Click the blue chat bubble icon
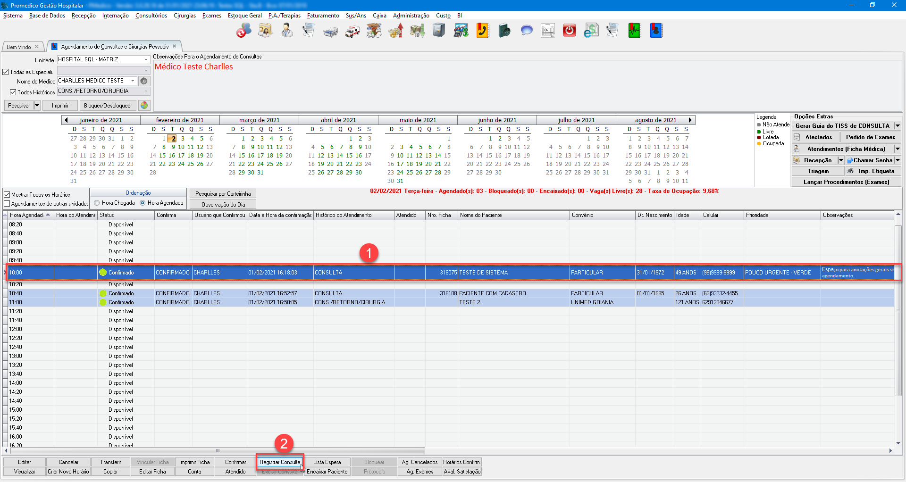 point(526,31)
